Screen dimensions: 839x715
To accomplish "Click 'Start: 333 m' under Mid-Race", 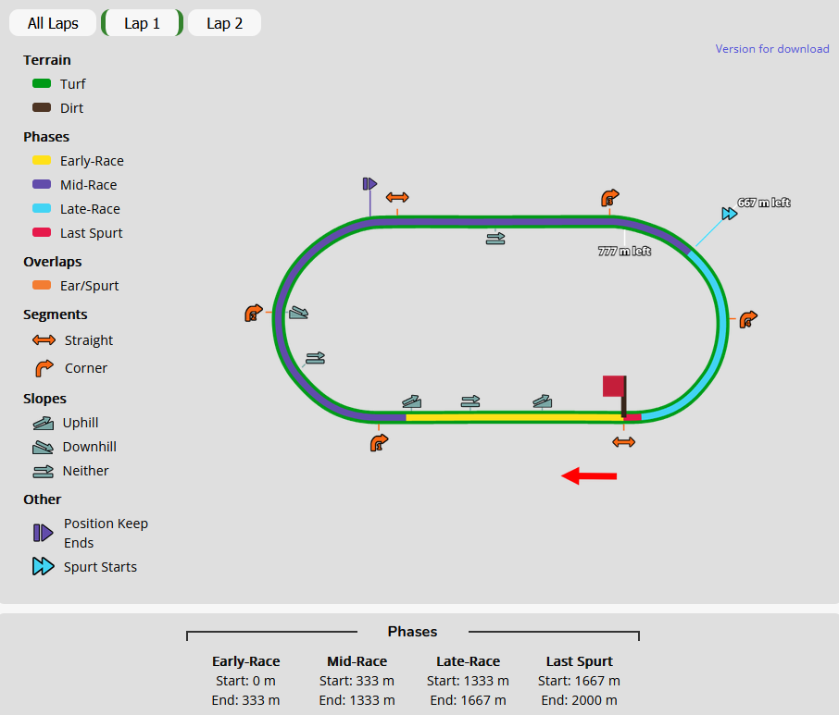I will (x=357, y=681).
